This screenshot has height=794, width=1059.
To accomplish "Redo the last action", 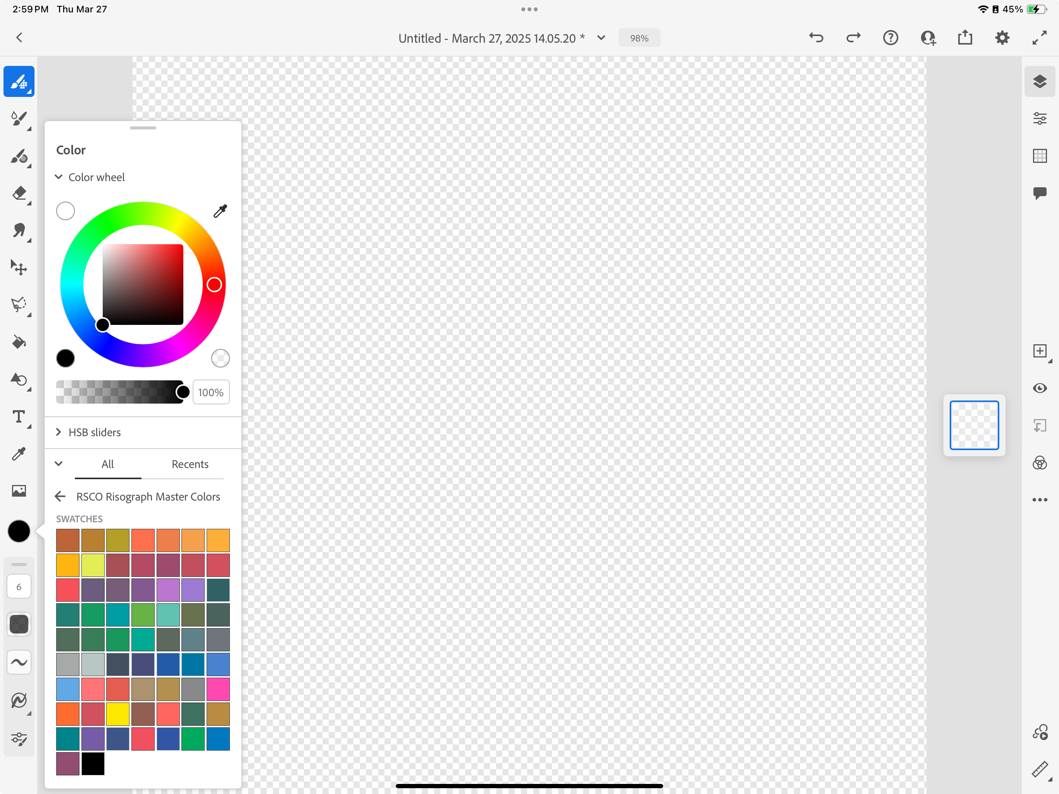I will 854,38.
